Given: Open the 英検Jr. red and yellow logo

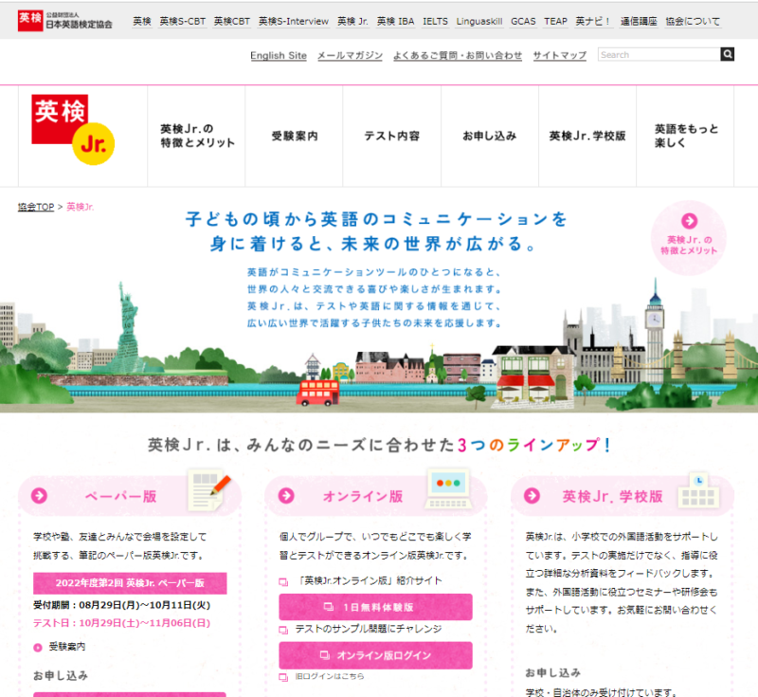Looking at the screenshot, I should point(74,130).
